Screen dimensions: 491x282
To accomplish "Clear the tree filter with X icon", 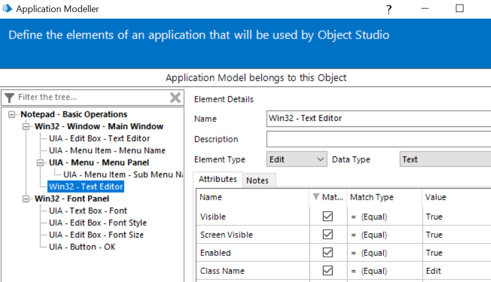I will click(x=175, y=97).
